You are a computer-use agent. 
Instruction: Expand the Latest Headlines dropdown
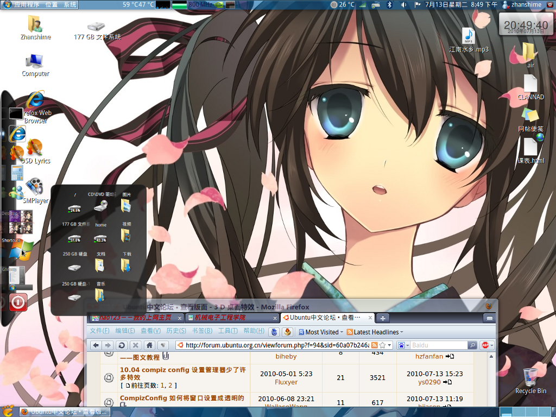pos(375,332)
